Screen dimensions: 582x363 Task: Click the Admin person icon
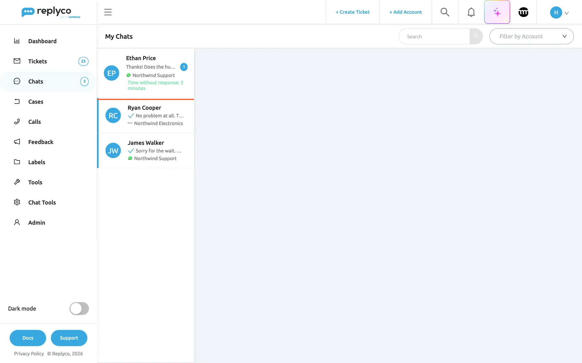(17, 222)
